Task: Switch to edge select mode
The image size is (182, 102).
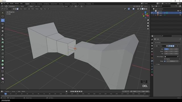Action: [16, 9]
